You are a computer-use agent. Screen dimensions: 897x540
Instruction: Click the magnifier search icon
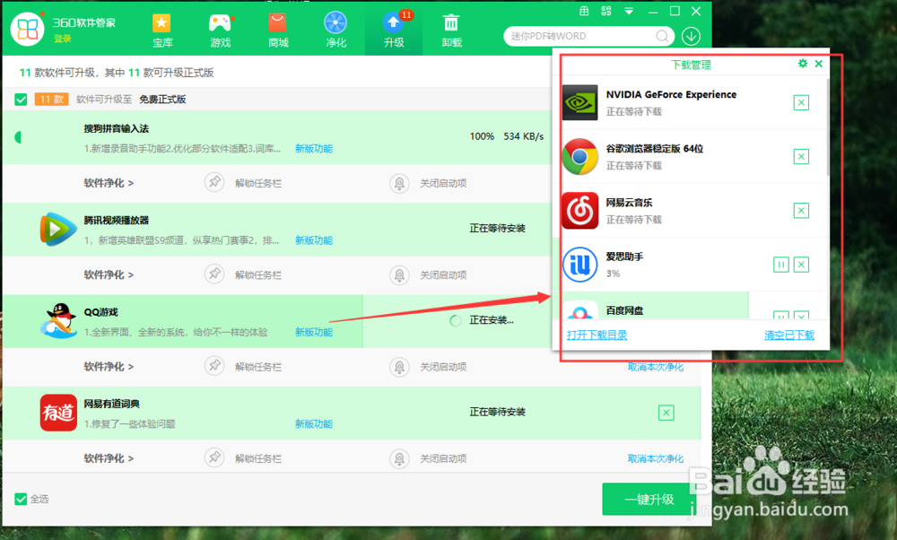point(662,36)
